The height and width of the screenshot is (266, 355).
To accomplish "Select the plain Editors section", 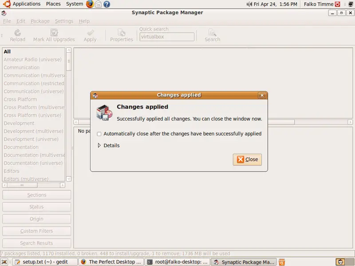I will pyautogui.click(x=34, y=171).
